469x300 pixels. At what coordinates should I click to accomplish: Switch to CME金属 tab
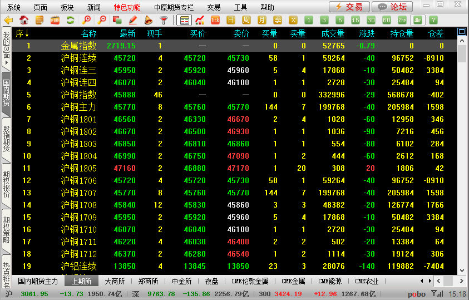(x=293, y=281)
